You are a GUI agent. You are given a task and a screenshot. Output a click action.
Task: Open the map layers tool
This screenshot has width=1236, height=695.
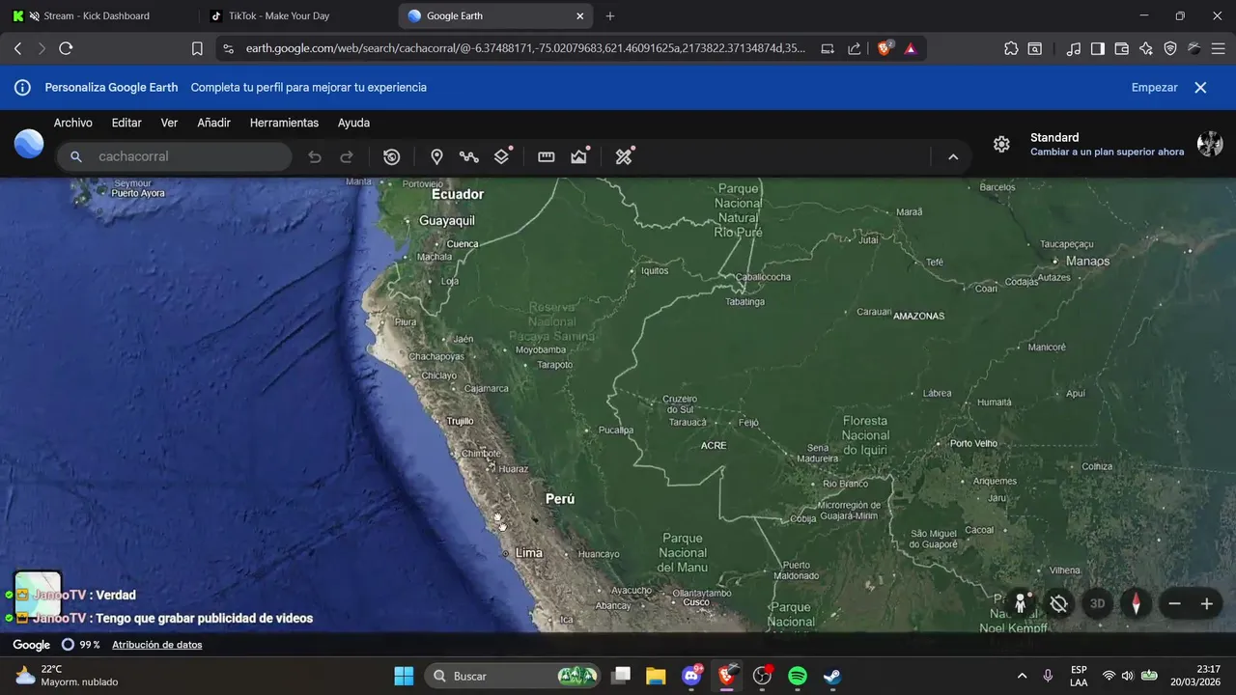tap(502, 156)
